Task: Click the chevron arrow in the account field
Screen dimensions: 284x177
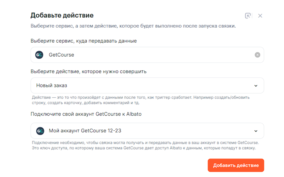Action: pos(256,131)
